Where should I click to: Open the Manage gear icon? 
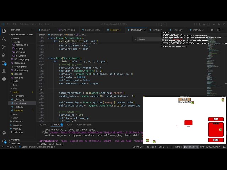4,141
